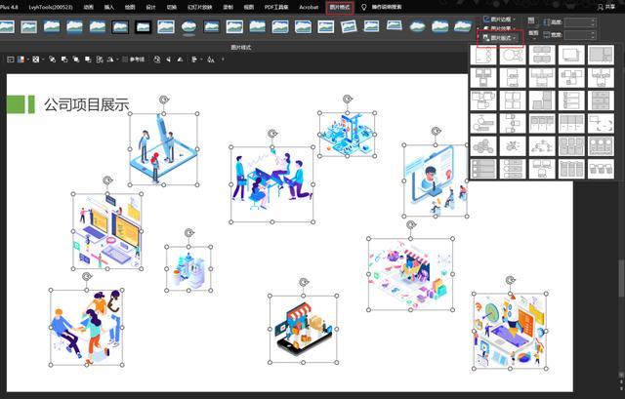625x399 pixels.
Task: Open the 设计 ribbon tab
Action: (150, 6)
